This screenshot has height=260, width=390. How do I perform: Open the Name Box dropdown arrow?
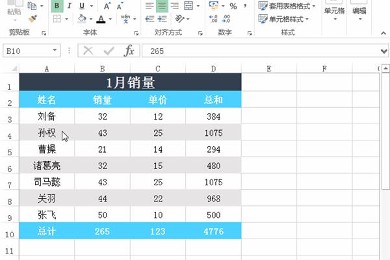coord(55,51)
